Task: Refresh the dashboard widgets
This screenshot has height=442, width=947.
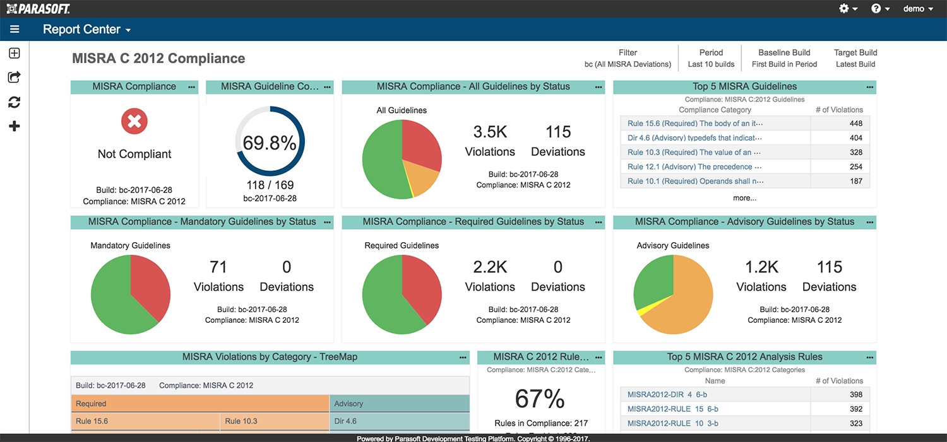Action: click(15, 102)
